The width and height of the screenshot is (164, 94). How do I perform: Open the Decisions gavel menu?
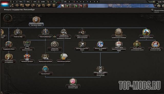(12, 6)
